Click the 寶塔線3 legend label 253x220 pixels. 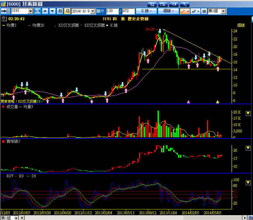(13, 141)
